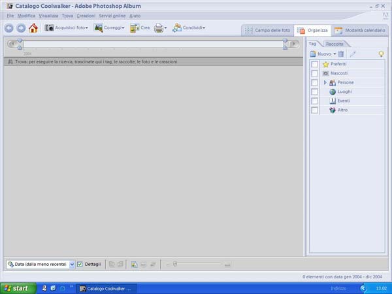Open the File menu
Viewport: 392px width, 294px height.
10,16
